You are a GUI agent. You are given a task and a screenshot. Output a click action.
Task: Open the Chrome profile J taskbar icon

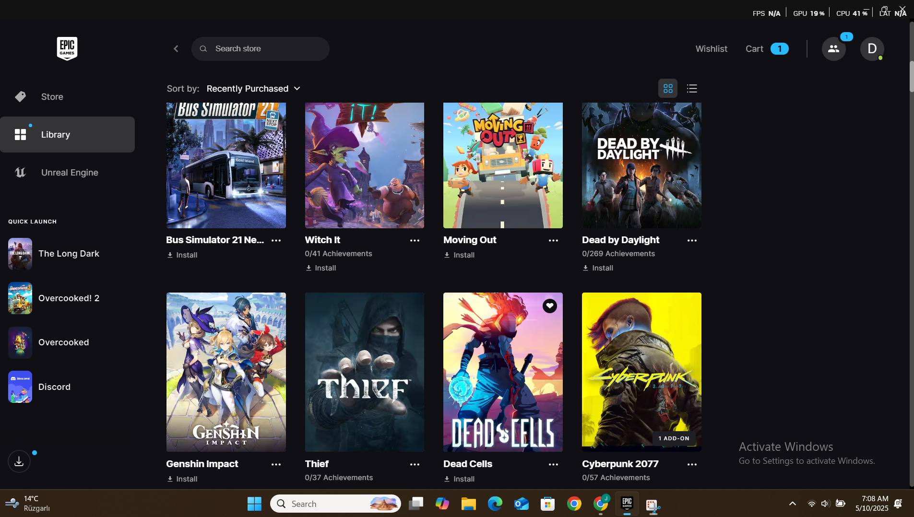pyautogui.click(x=601, y=504)
